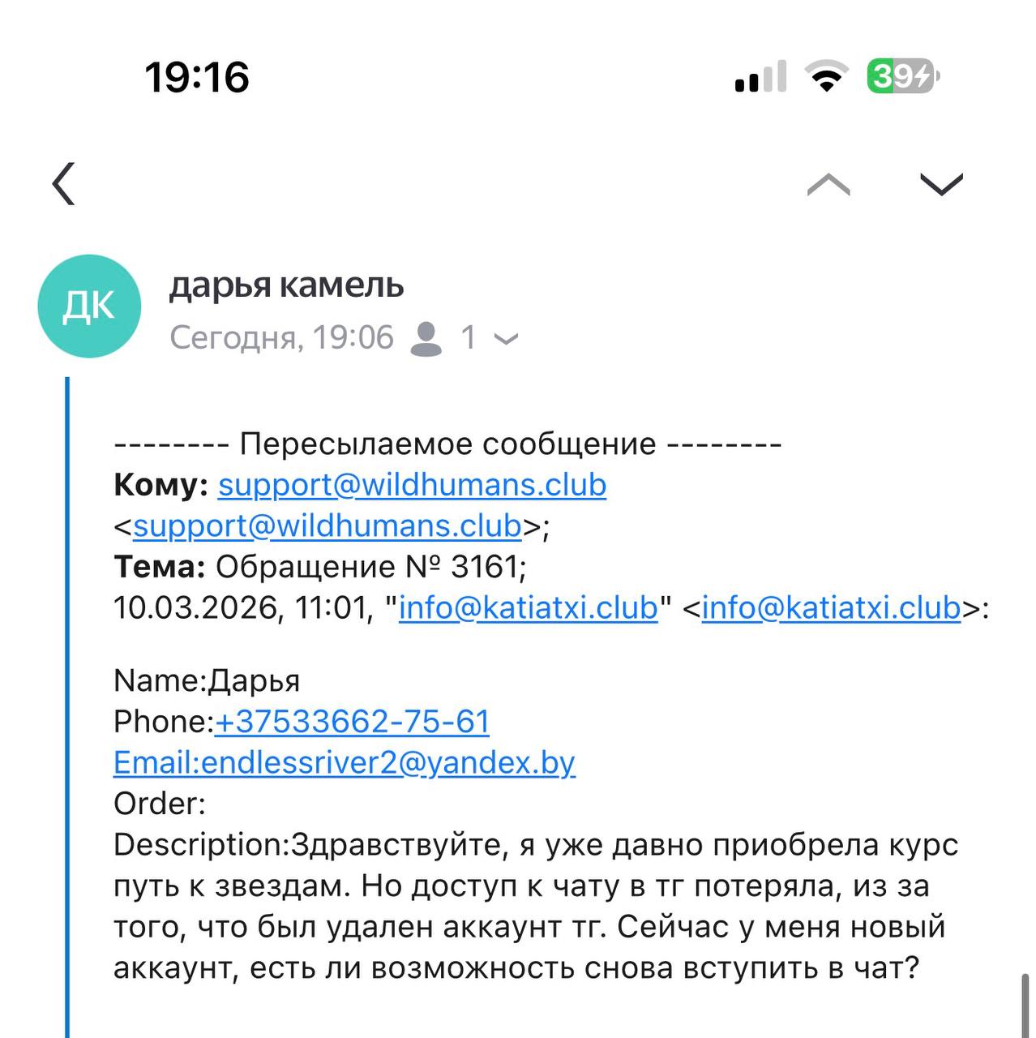Tap the battery indicator in status bar
The height and width of the screenshot is (1038, 1036).
tap(903, 77)
